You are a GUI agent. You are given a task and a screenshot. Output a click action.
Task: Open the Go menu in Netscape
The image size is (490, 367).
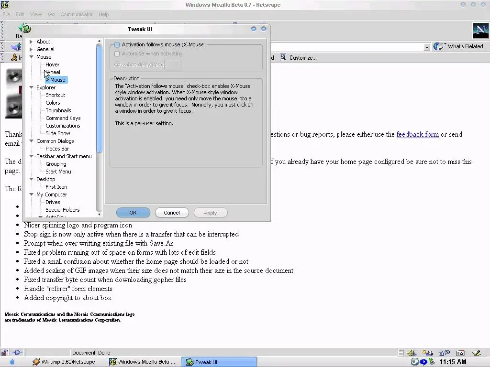click(x=51, y=14)
